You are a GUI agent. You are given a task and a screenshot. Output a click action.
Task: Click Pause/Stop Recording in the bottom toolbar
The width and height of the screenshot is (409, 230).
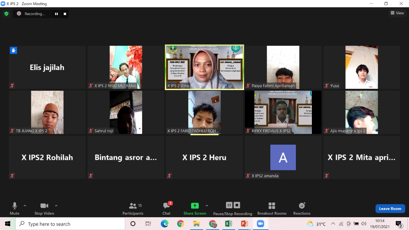click(233, 209)
